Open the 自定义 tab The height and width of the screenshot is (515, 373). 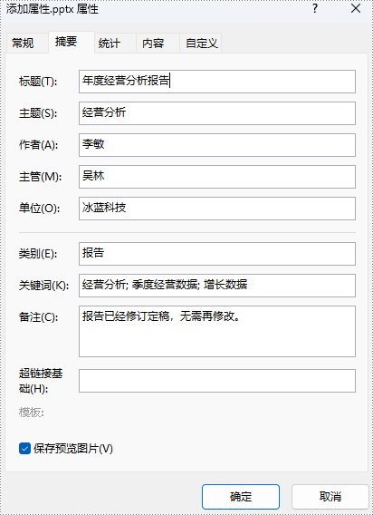tap(201, 43)
